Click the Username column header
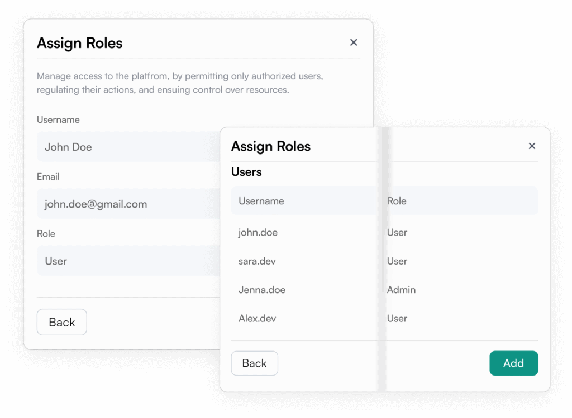This screenshot has width=572, height=418. [261, 201]
